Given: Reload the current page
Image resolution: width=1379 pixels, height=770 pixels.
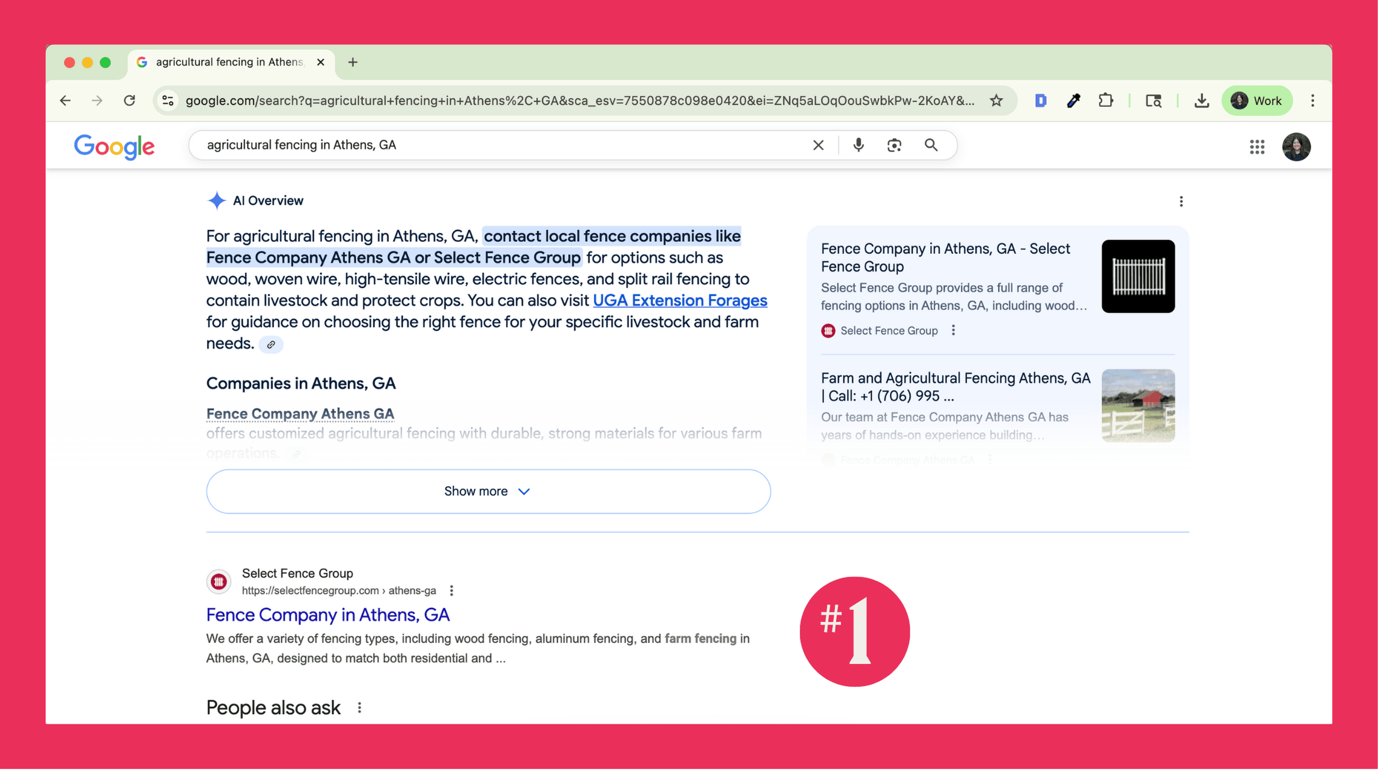Looking at the screenshot, I should pos(130,101).
